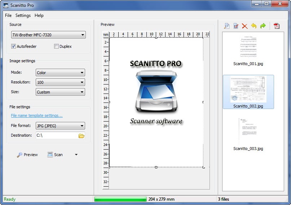Click the view/zoom scanned image toolbar icon
This screenshot has width=291, height=205.
coord(226,26)
